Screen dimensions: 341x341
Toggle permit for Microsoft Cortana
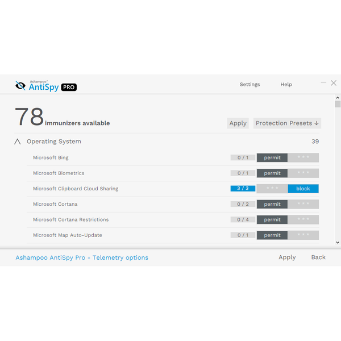272,204
